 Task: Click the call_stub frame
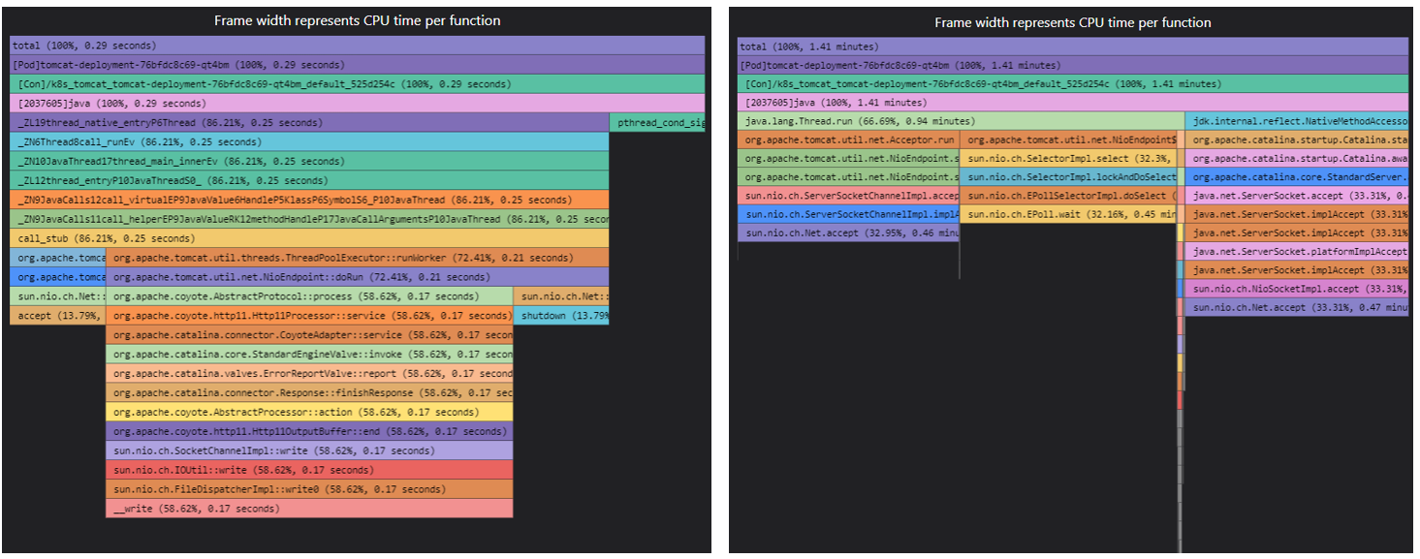coord(309,238)
